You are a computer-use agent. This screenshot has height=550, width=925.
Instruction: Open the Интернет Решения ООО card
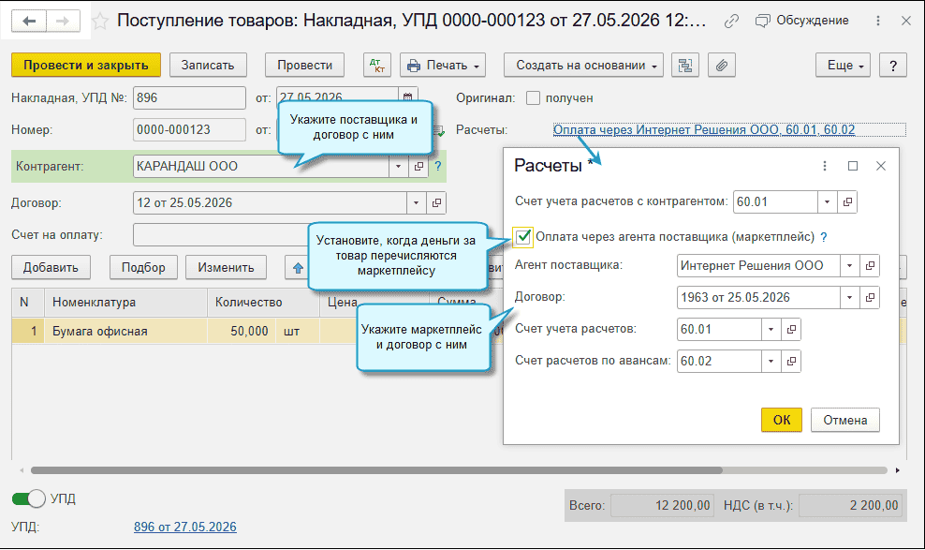click(870, 265)
